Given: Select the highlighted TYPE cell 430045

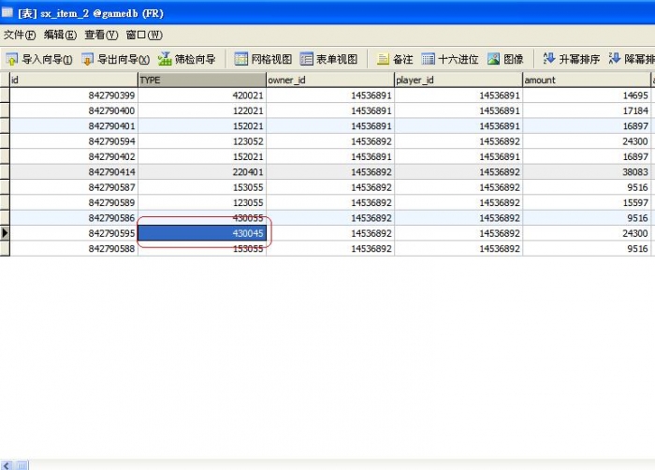Looking at the screenshot, I should [x=202, y=233].
